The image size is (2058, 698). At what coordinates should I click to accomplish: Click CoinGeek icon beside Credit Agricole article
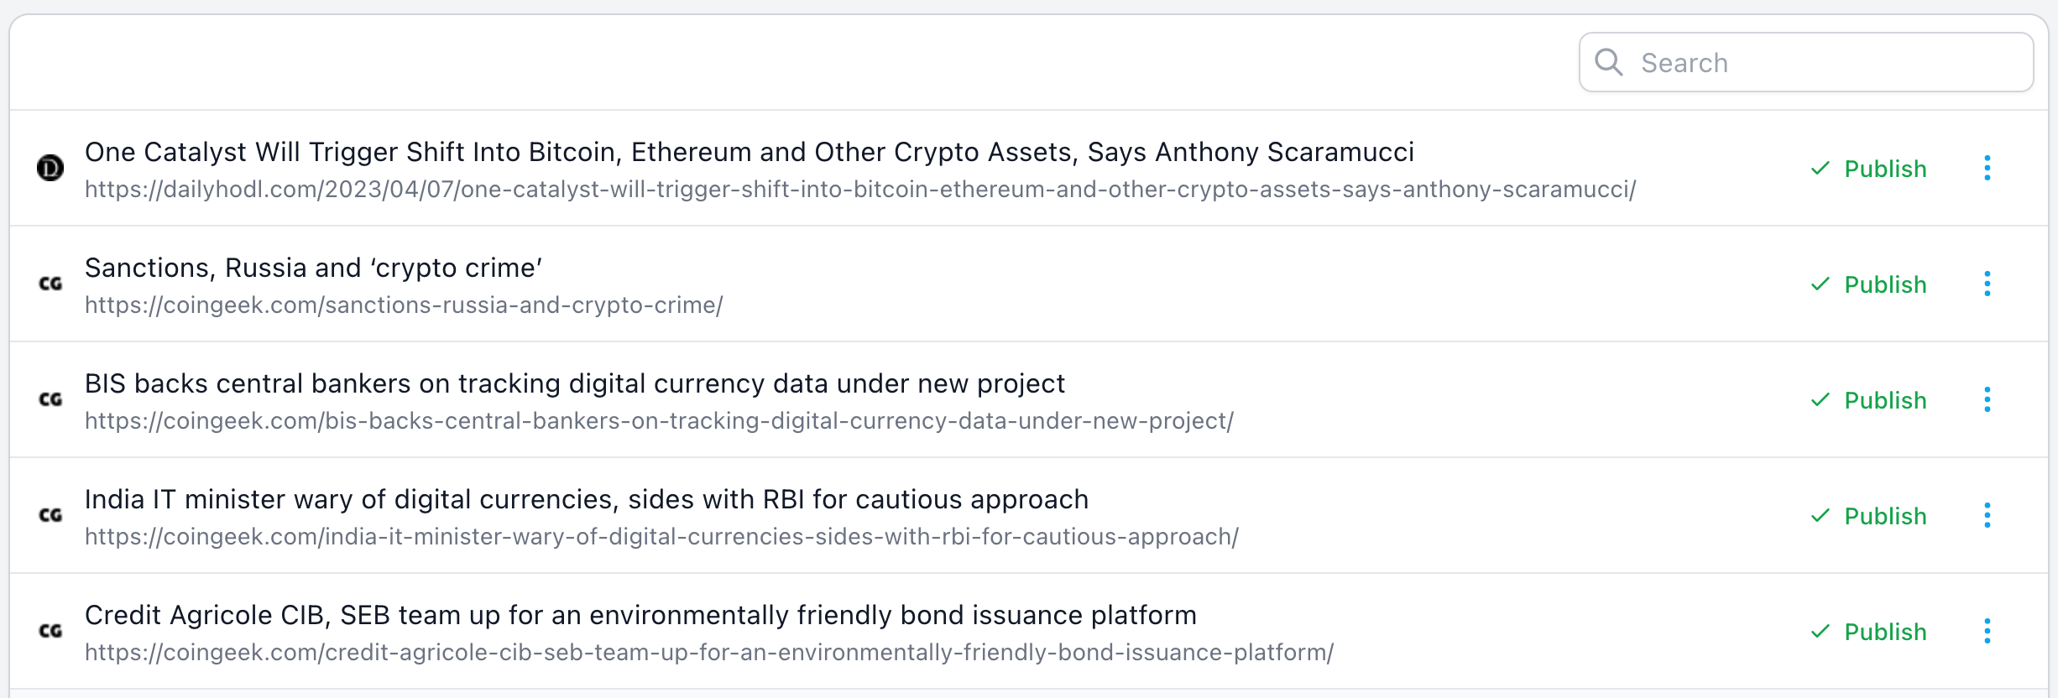[x=50, y=631]
